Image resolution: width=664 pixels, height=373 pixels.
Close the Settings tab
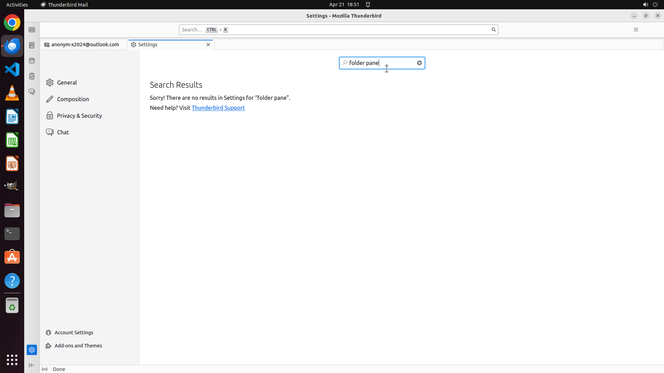tap(208, 45)
